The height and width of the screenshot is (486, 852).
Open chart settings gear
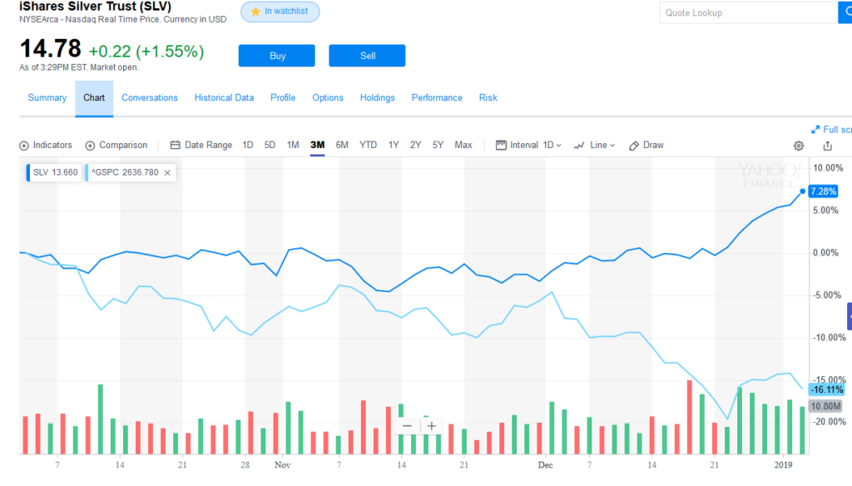coord(799,146)
